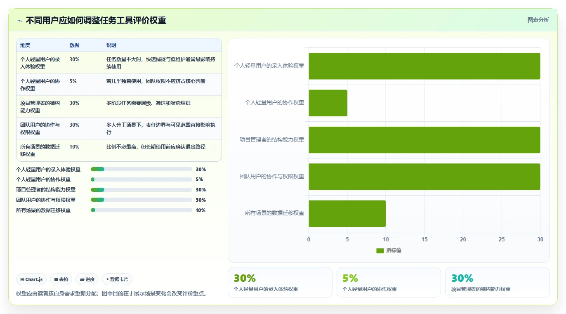Click table cell 个人轻量用户的录入体验权重
The image size is (566, 314).
pyautogui.click(x=40, y=63)
